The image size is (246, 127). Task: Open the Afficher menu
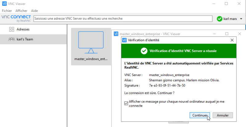21,11
